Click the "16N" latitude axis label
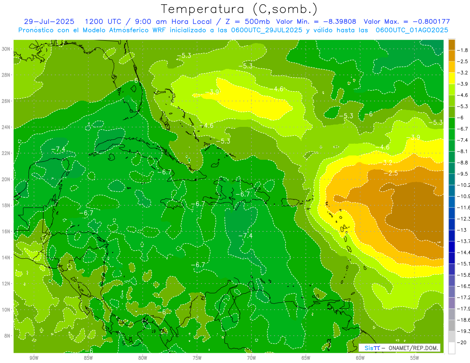The width and height of the screenshot is (470, 363). pyautogui.click(x=5, y=231)
